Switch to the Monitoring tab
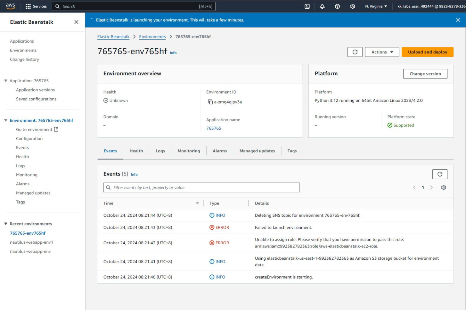 click(x=189, y=151)
